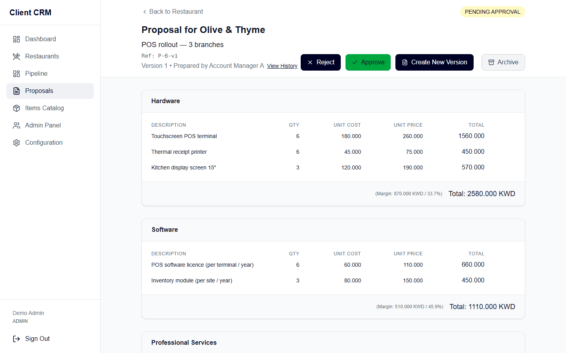Open the View History link
566x353 pixels.
(282, 66)
